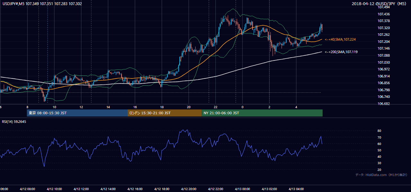Viewport: 411px width, 192px height.
Task: Click the bottom time label 4/12 22:00
Action: click(215, 189)
